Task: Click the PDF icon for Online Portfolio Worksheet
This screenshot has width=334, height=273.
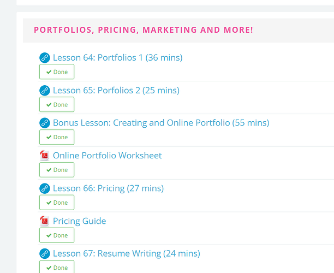Action: pos(45,156)
